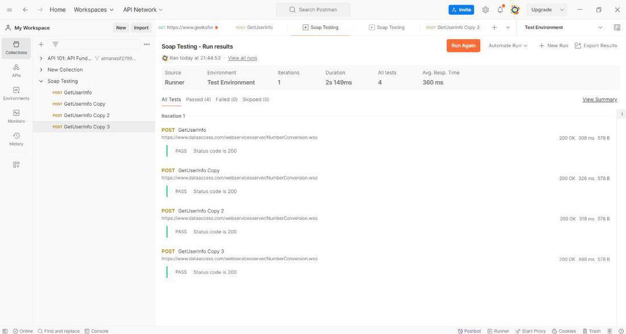
Task: Go to Home
Action: pyautogui.click(x=57, y=10)
